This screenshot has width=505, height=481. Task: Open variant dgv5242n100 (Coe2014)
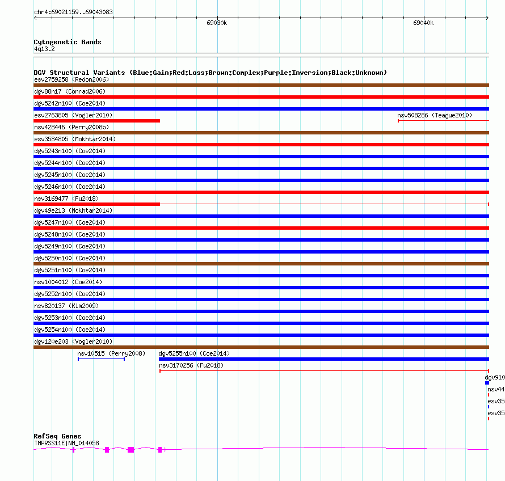point(70,103)
